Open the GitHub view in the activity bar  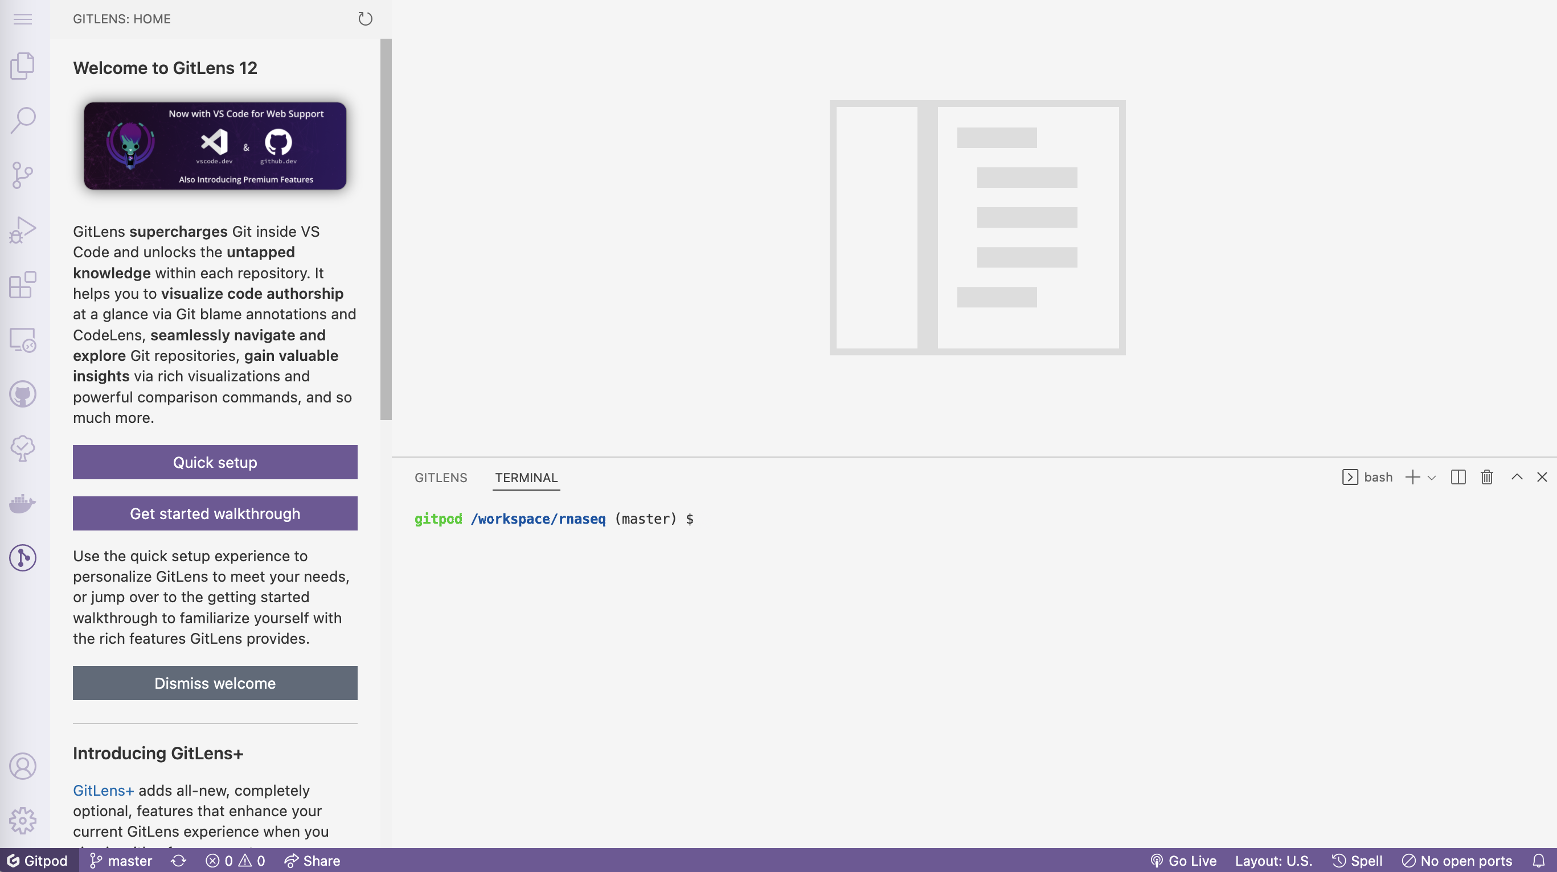click(x=22, y=394)
